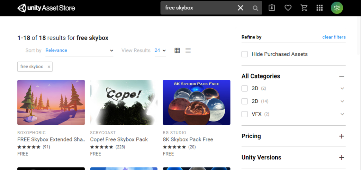The height and width of the screenshot is (170, 361).
Task: Click the Unity Asset Store logo
Action: [46, 8]
